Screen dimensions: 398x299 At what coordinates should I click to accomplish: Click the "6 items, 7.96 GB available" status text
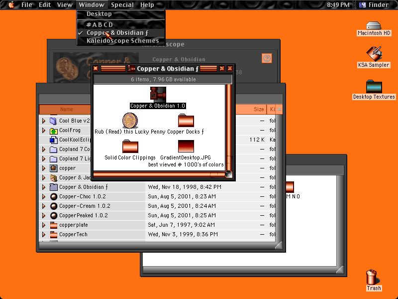point(163,79)
